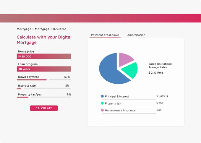Click the Home price $425,000 field

pyautogui.click(x=44, y=56)
